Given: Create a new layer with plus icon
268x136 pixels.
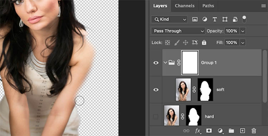Looking at the screenshot, I should pyautogui.click(x=243, y=131).
